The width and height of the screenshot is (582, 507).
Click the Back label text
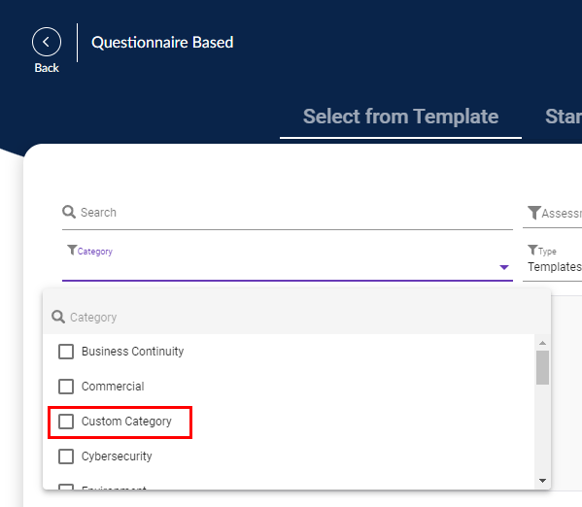[47, 68]
